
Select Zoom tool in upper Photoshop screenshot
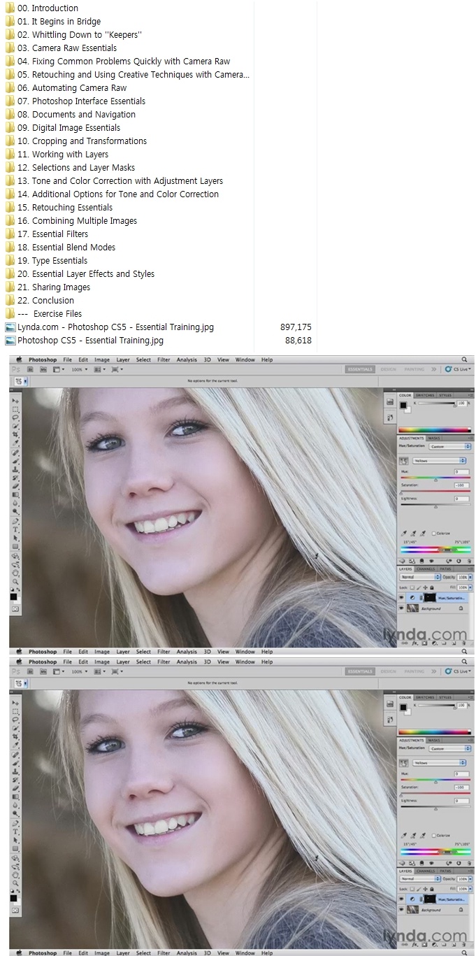(x=15, y=582)
